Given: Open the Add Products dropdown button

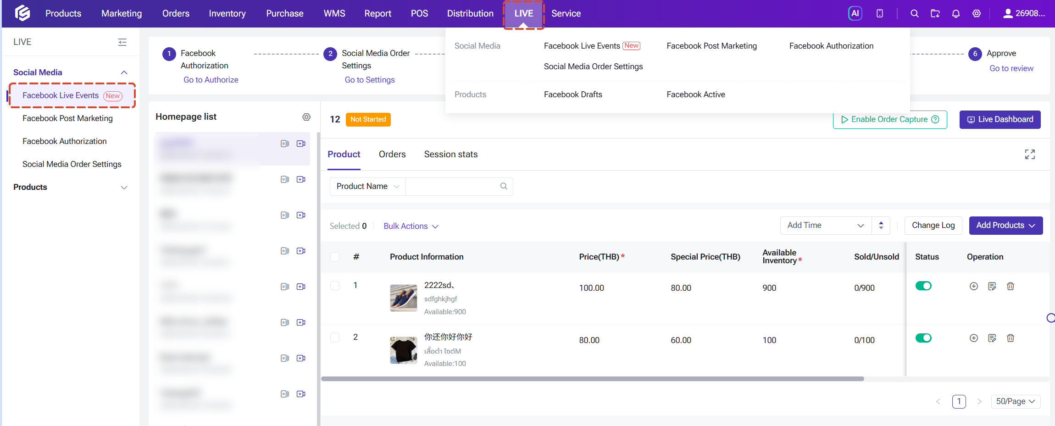Looking at the screenshot, I should (1006, 226).
